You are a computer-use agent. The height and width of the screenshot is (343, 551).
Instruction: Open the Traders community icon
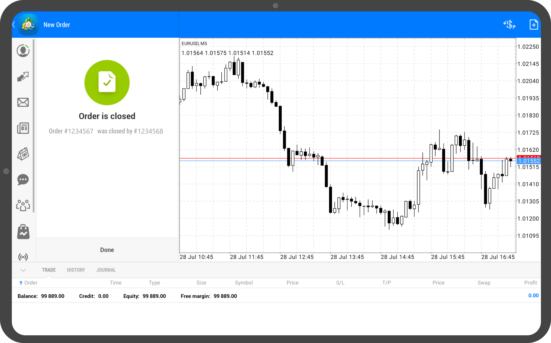pos(23,205)
